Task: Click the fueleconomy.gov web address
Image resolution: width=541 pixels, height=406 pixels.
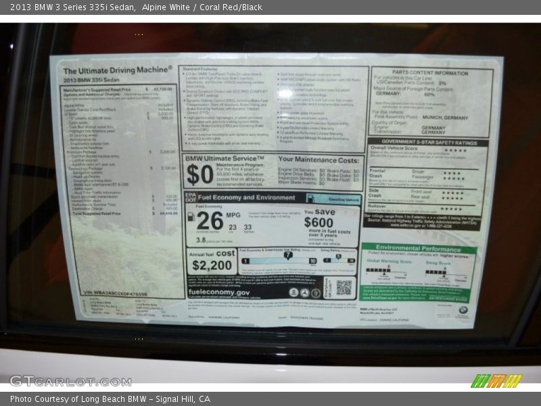Action: coord(218,292)
